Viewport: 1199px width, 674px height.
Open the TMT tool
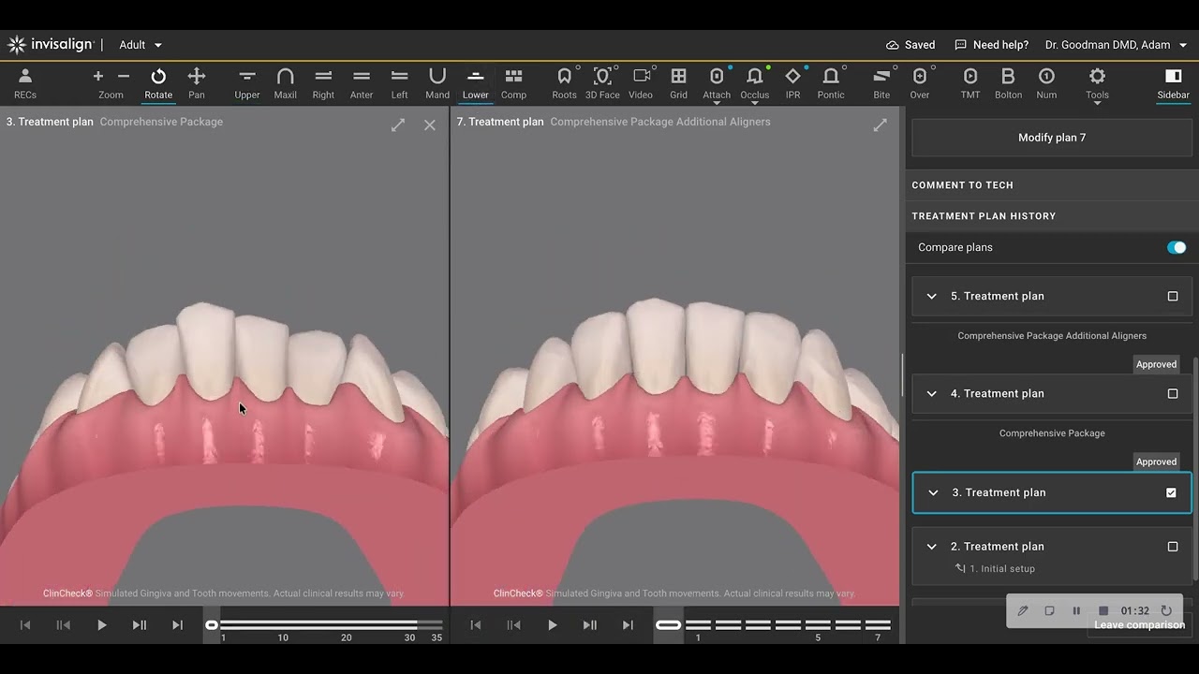[970, 83]
